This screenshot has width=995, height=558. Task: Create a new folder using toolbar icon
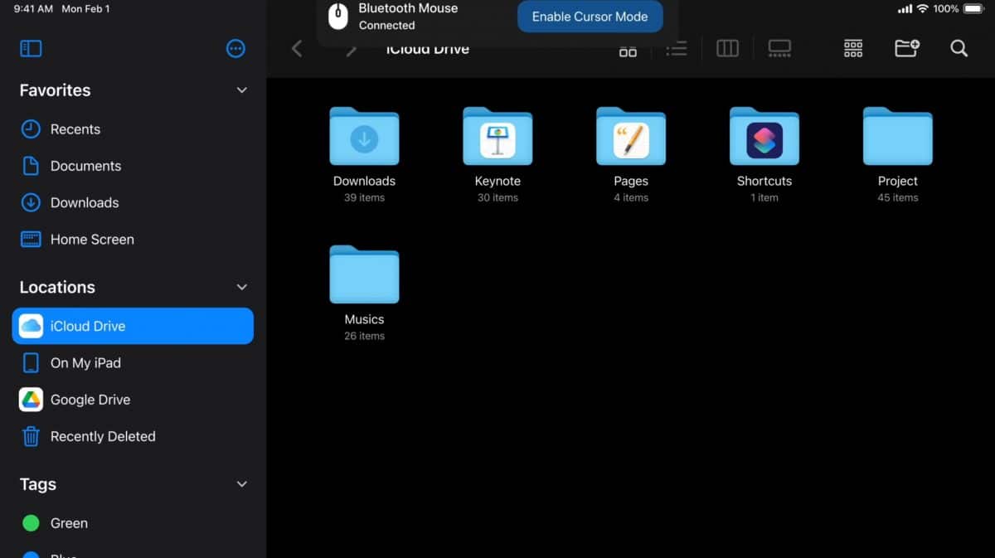(906, 48)
